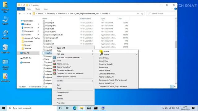This screenshot has height=111, width=198.
Task: Open the Recycle Bin desktop icon
Action: point(5,49)
